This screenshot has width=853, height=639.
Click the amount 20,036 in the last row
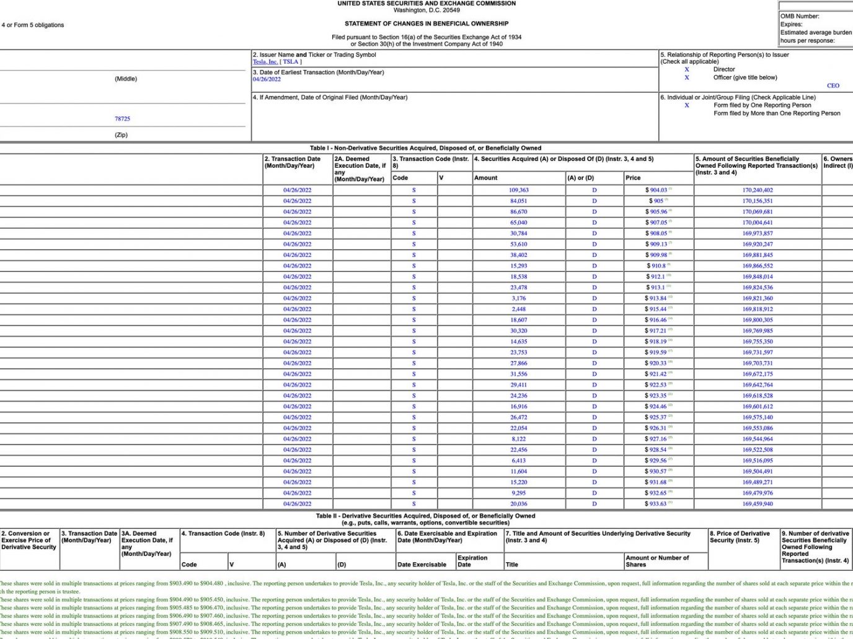coord(519,504)
